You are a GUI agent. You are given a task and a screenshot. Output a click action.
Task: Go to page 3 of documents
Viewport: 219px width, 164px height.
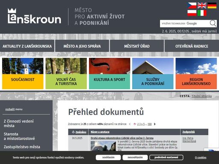point(140,124)
